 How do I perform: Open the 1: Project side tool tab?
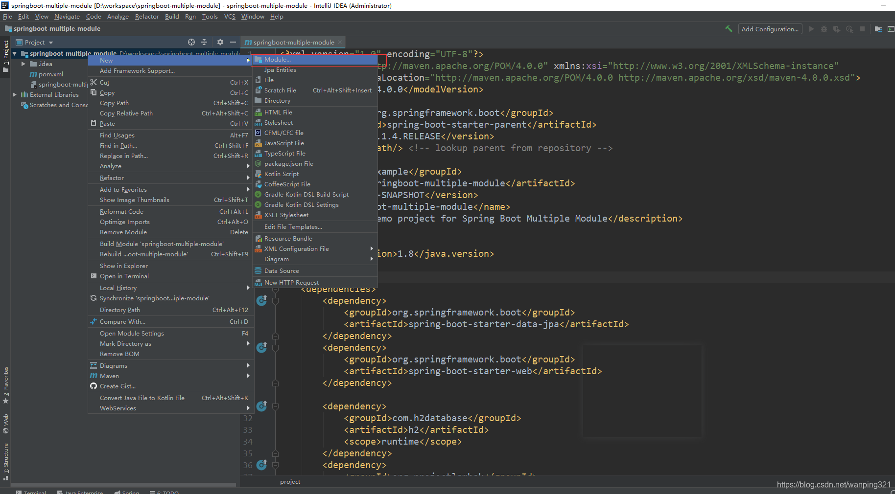(6, 56)
